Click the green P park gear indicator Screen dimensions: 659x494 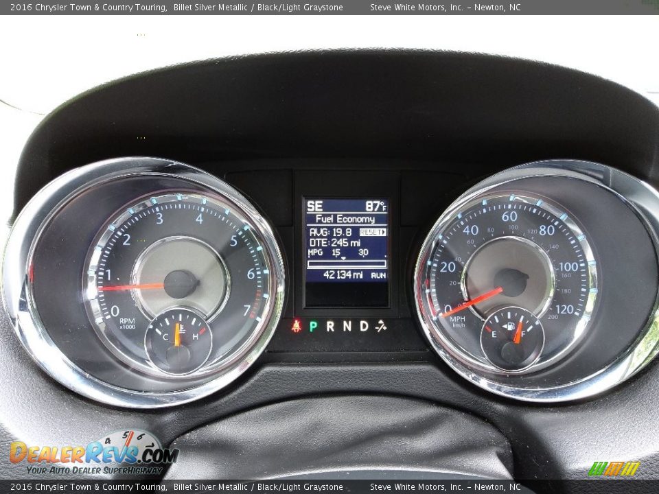click(x=314, y=327)
